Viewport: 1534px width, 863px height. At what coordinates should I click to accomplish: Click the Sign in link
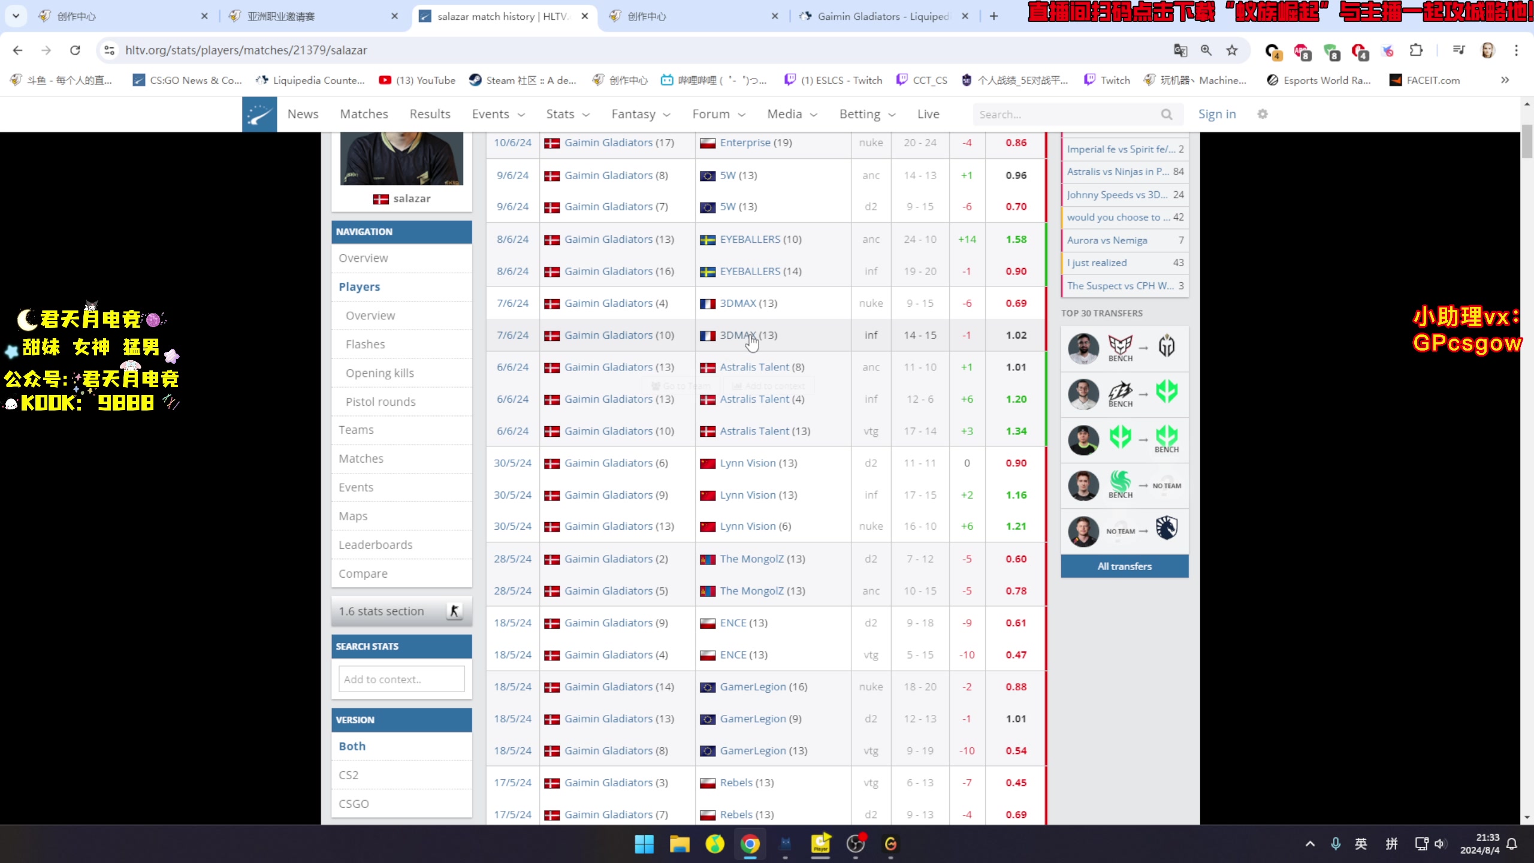coord(1216,114)
